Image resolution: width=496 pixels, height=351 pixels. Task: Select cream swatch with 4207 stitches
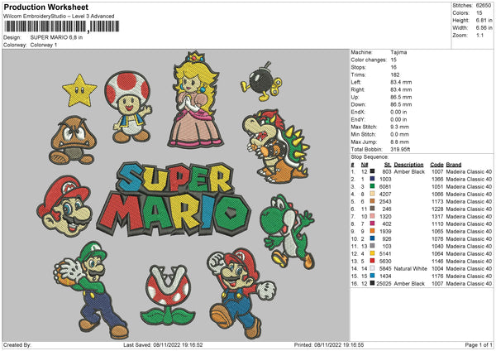click(x=372, y=194)
